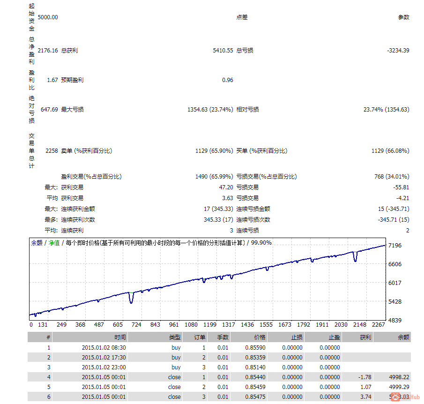Select profit trades value 1490 (65.99%)
424x404 pixels.
click(x=214, y=177)
